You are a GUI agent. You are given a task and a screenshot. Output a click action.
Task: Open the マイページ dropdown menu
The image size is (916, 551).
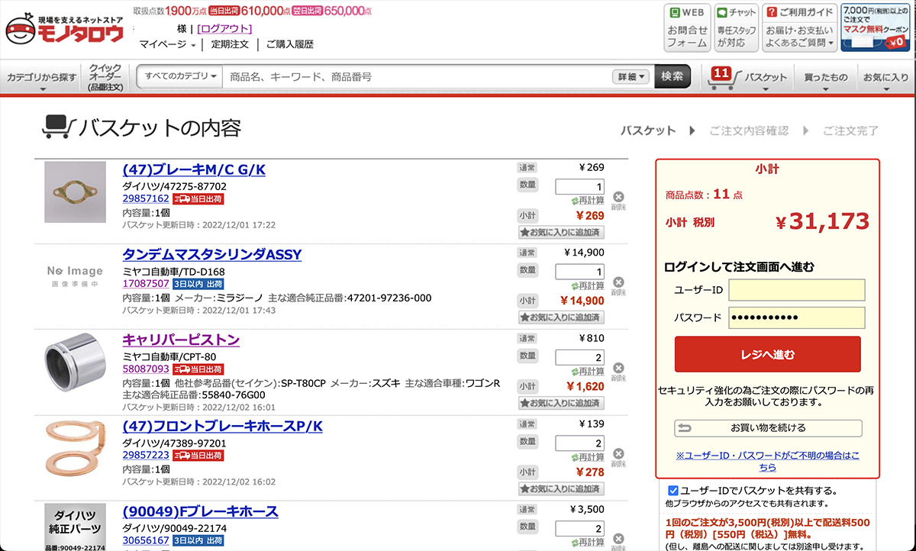(x=168, y=44)
